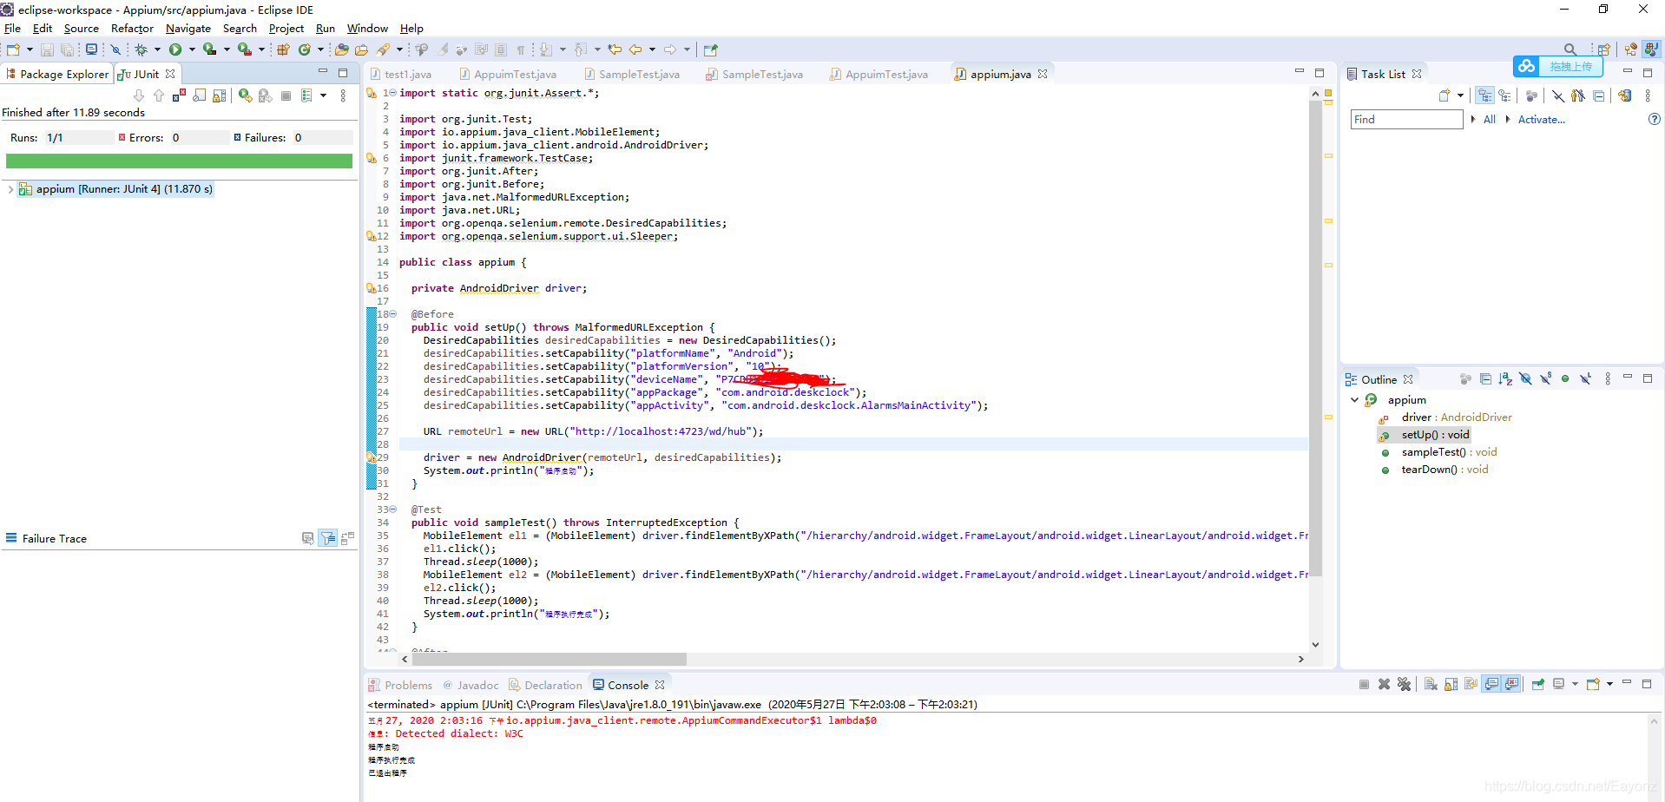Screen dimensions: 1665x802
Task: Click the Find field in Task List
Action: click(x=1407, y=119)
